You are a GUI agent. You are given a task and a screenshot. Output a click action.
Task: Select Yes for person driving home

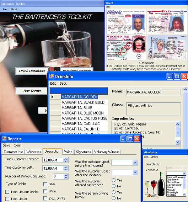114,192
